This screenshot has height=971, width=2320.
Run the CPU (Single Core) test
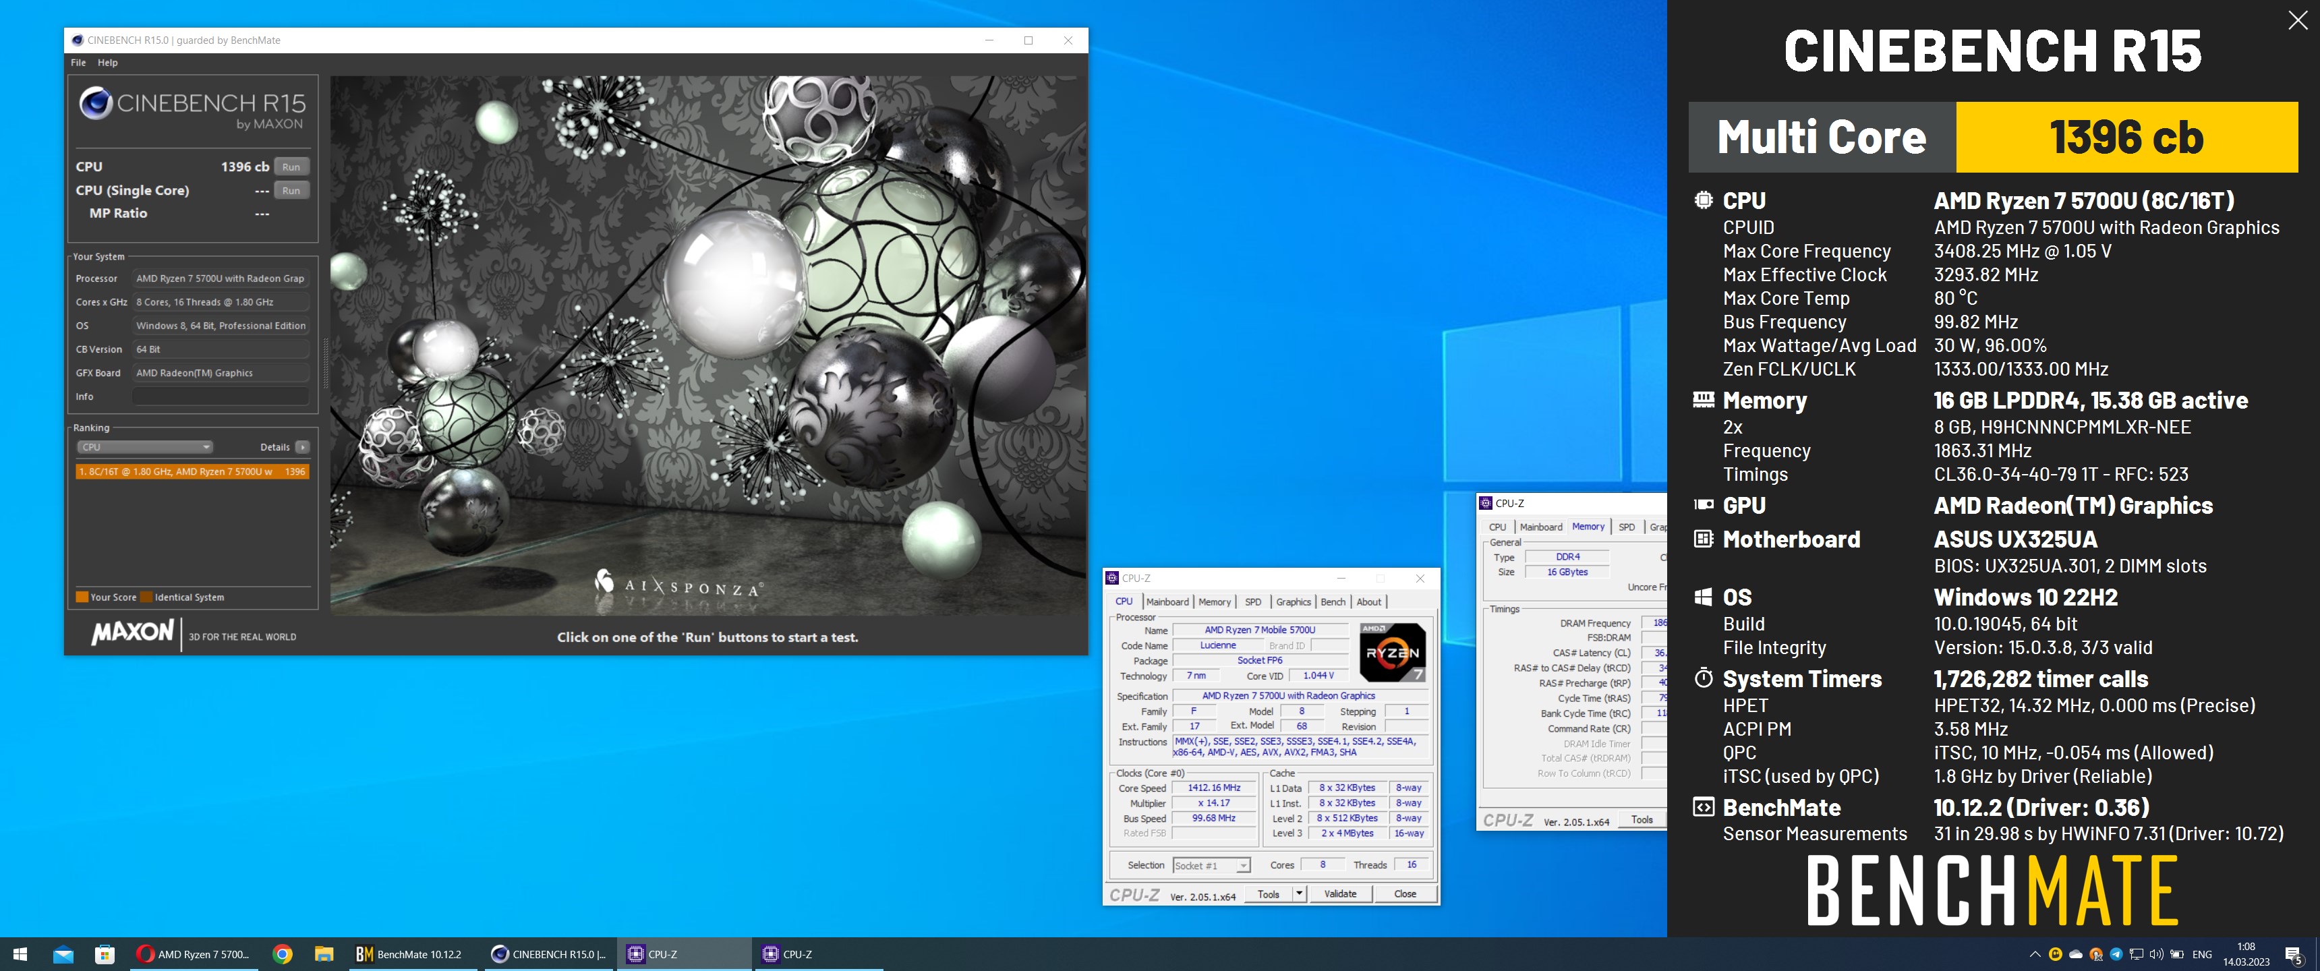point(291,190)
